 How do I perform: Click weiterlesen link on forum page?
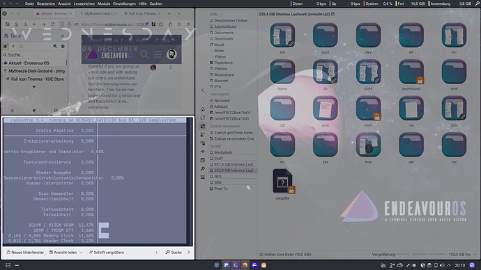98,107
